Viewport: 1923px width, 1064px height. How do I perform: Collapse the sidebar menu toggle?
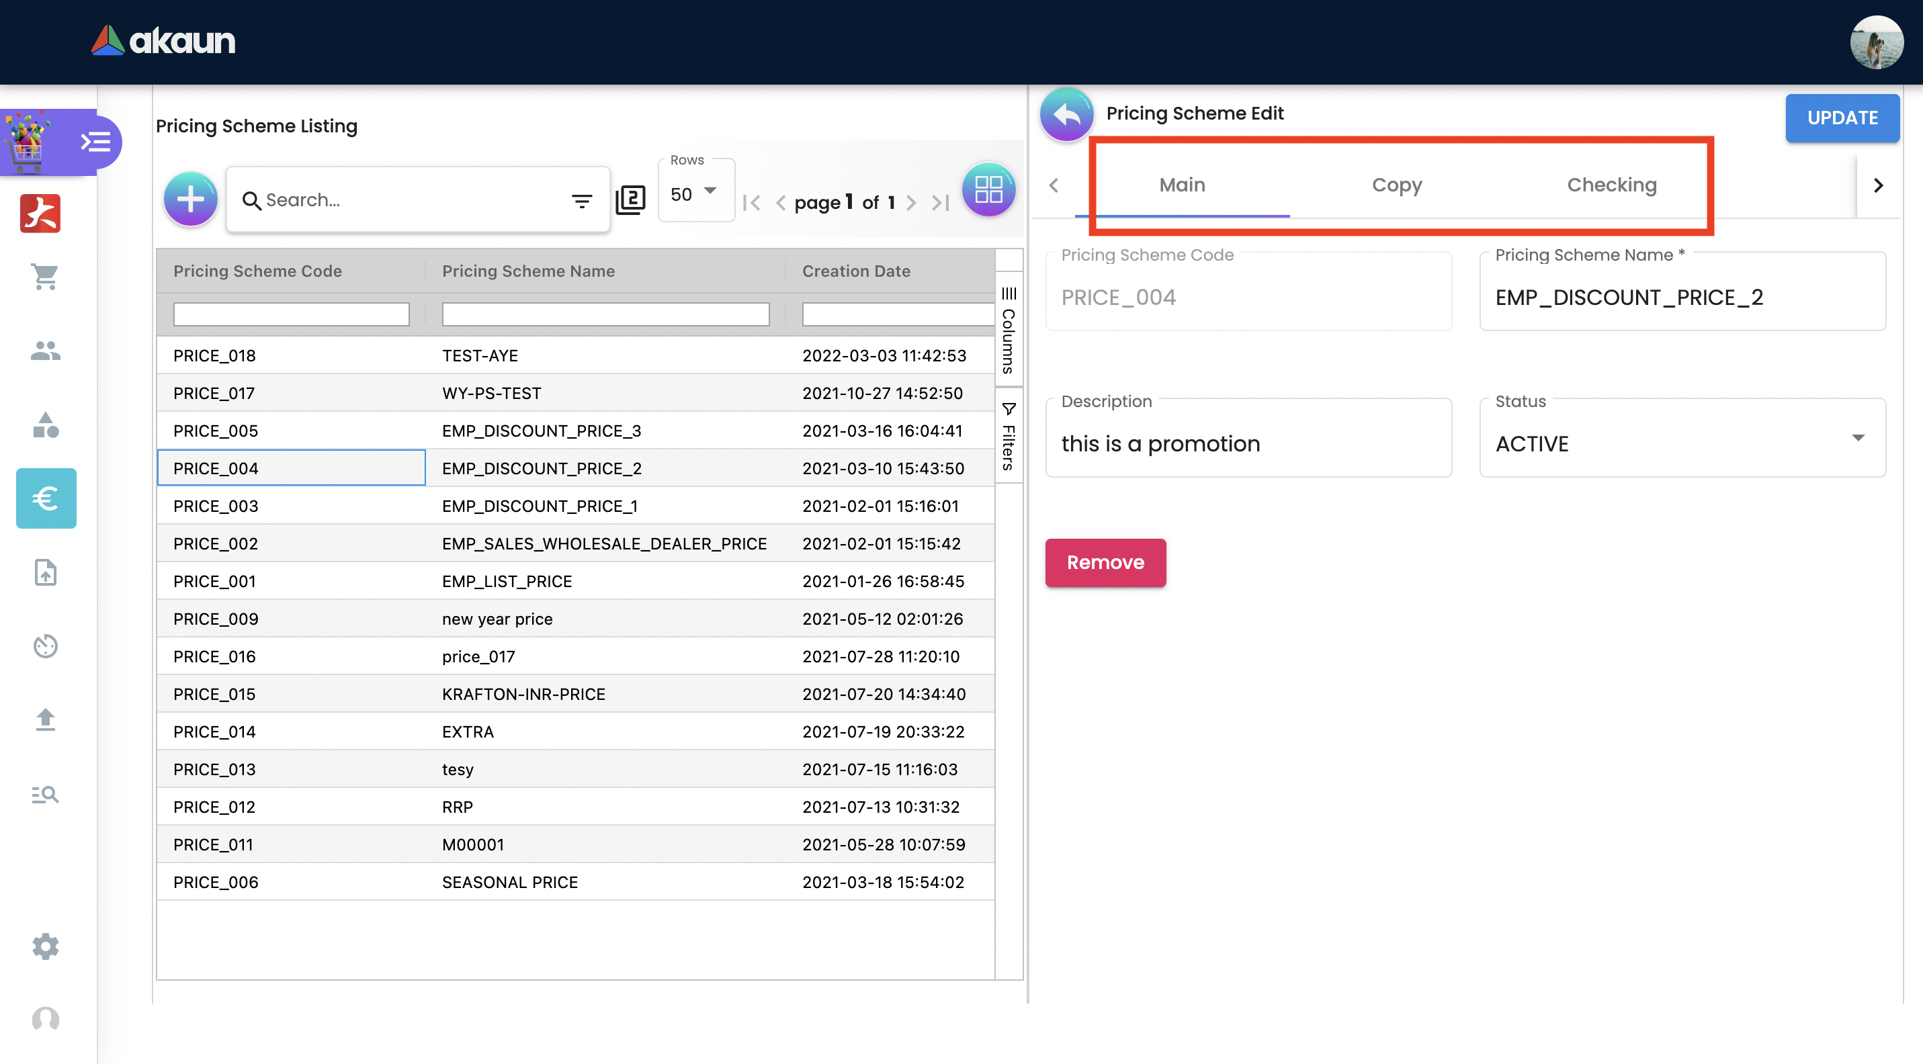95,141
